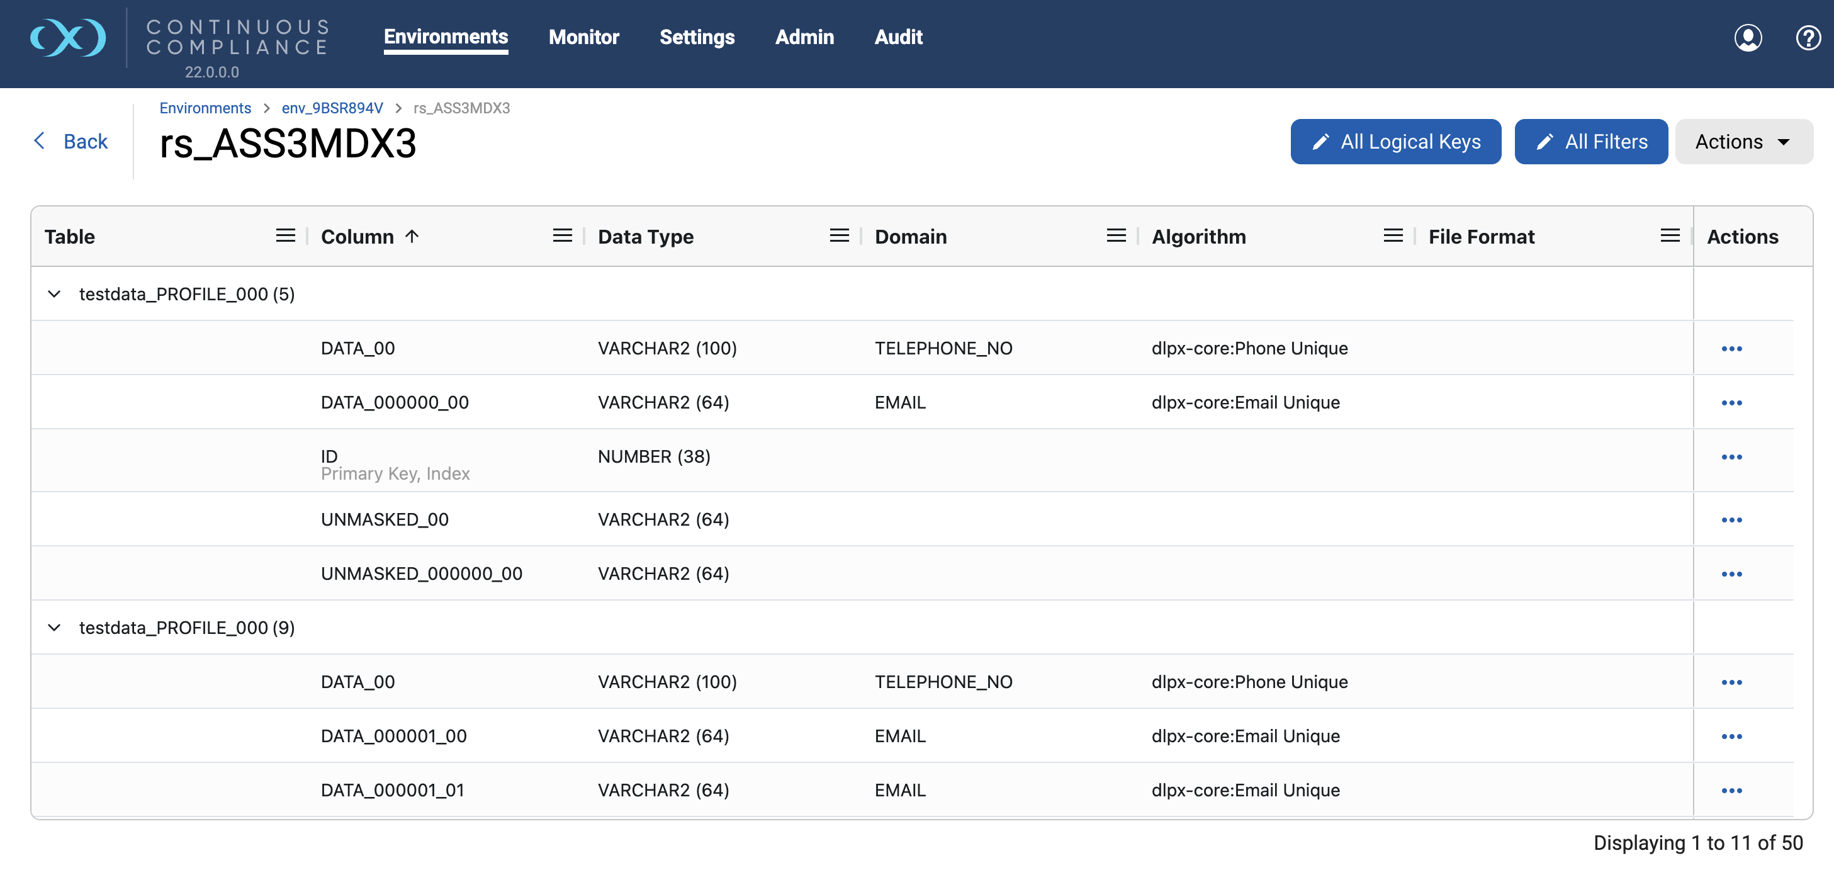Collapse the testdata_PROFILE_000 (5) group

54,294
